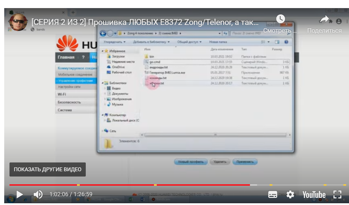This screenshot has width=349, height=205.
Task: Open the video title link
Action: (x=145, y=22)
